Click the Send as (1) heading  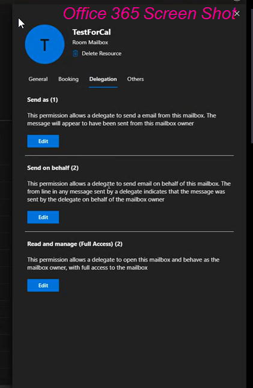43,100
